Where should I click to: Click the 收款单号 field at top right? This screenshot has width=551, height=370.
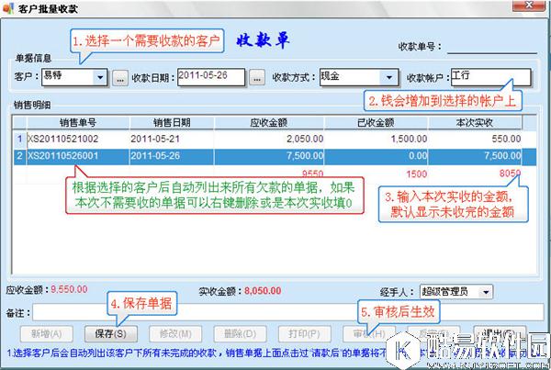coord(492,47)
